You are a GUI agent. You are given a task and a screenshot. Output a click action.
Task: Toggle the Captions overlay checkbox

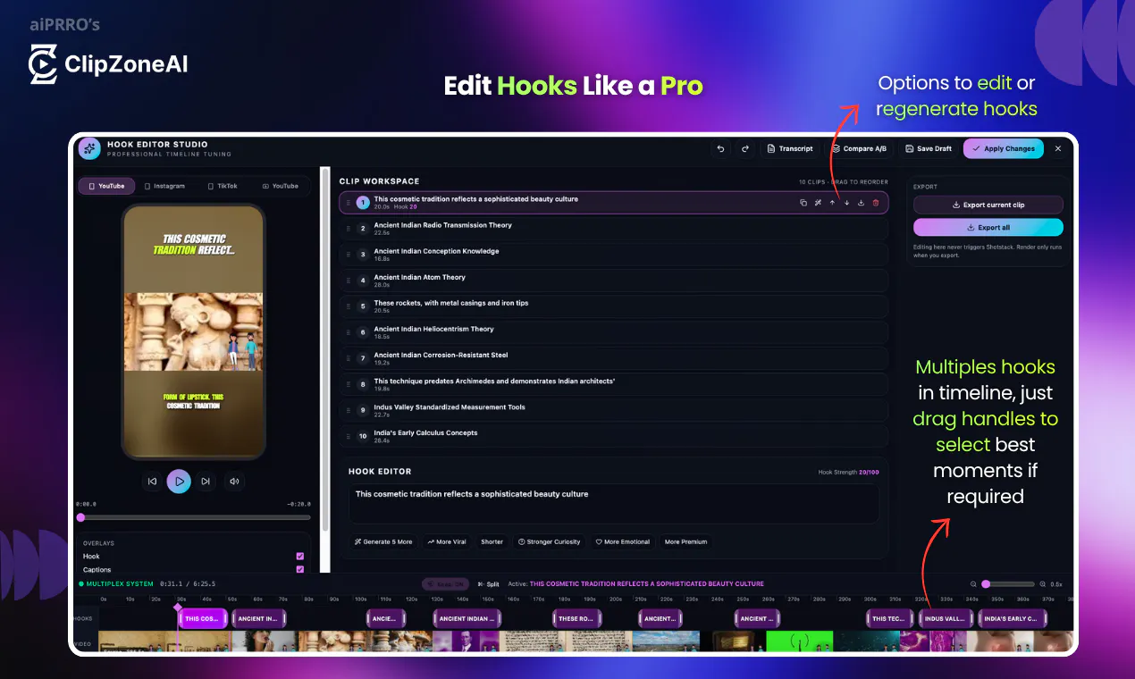point(299,569)
